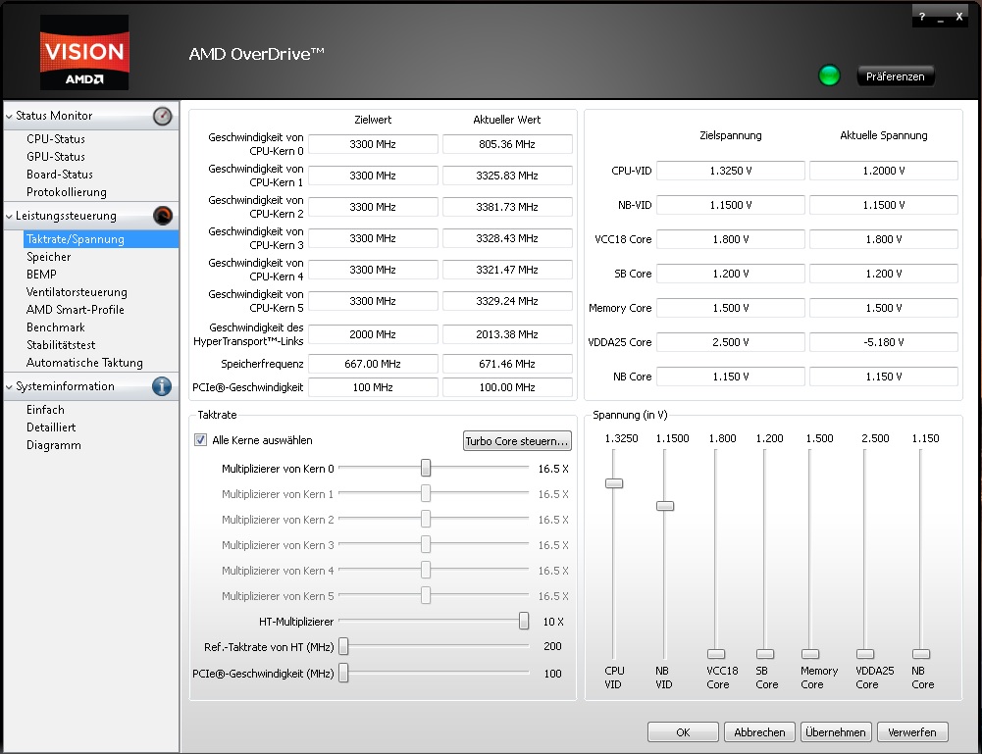This screenshot has width=982, height=754.
Task: Click the green status indicator light
Action: [829, 75]
